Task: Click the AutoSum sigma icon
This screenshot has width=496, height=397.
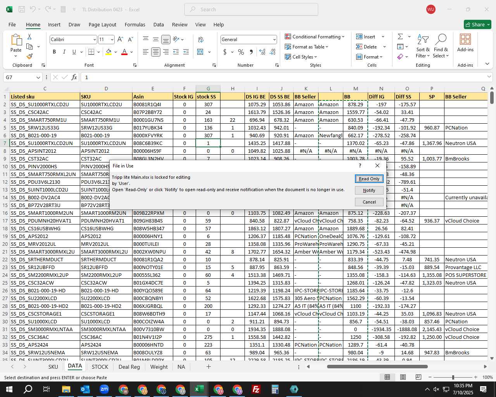Action: click(x=400, y=36)
